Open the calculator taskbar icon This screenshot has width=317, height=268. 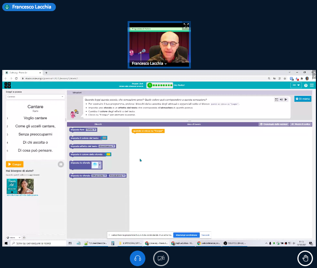(x=112, y=243)
